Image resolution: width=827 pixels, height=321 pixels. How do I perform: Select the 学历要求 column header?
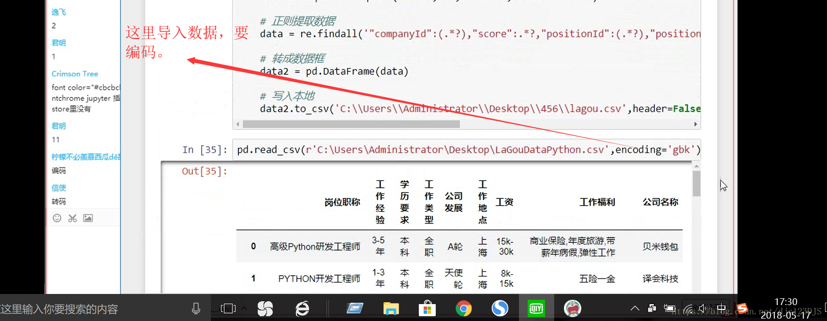pos(404,202)
